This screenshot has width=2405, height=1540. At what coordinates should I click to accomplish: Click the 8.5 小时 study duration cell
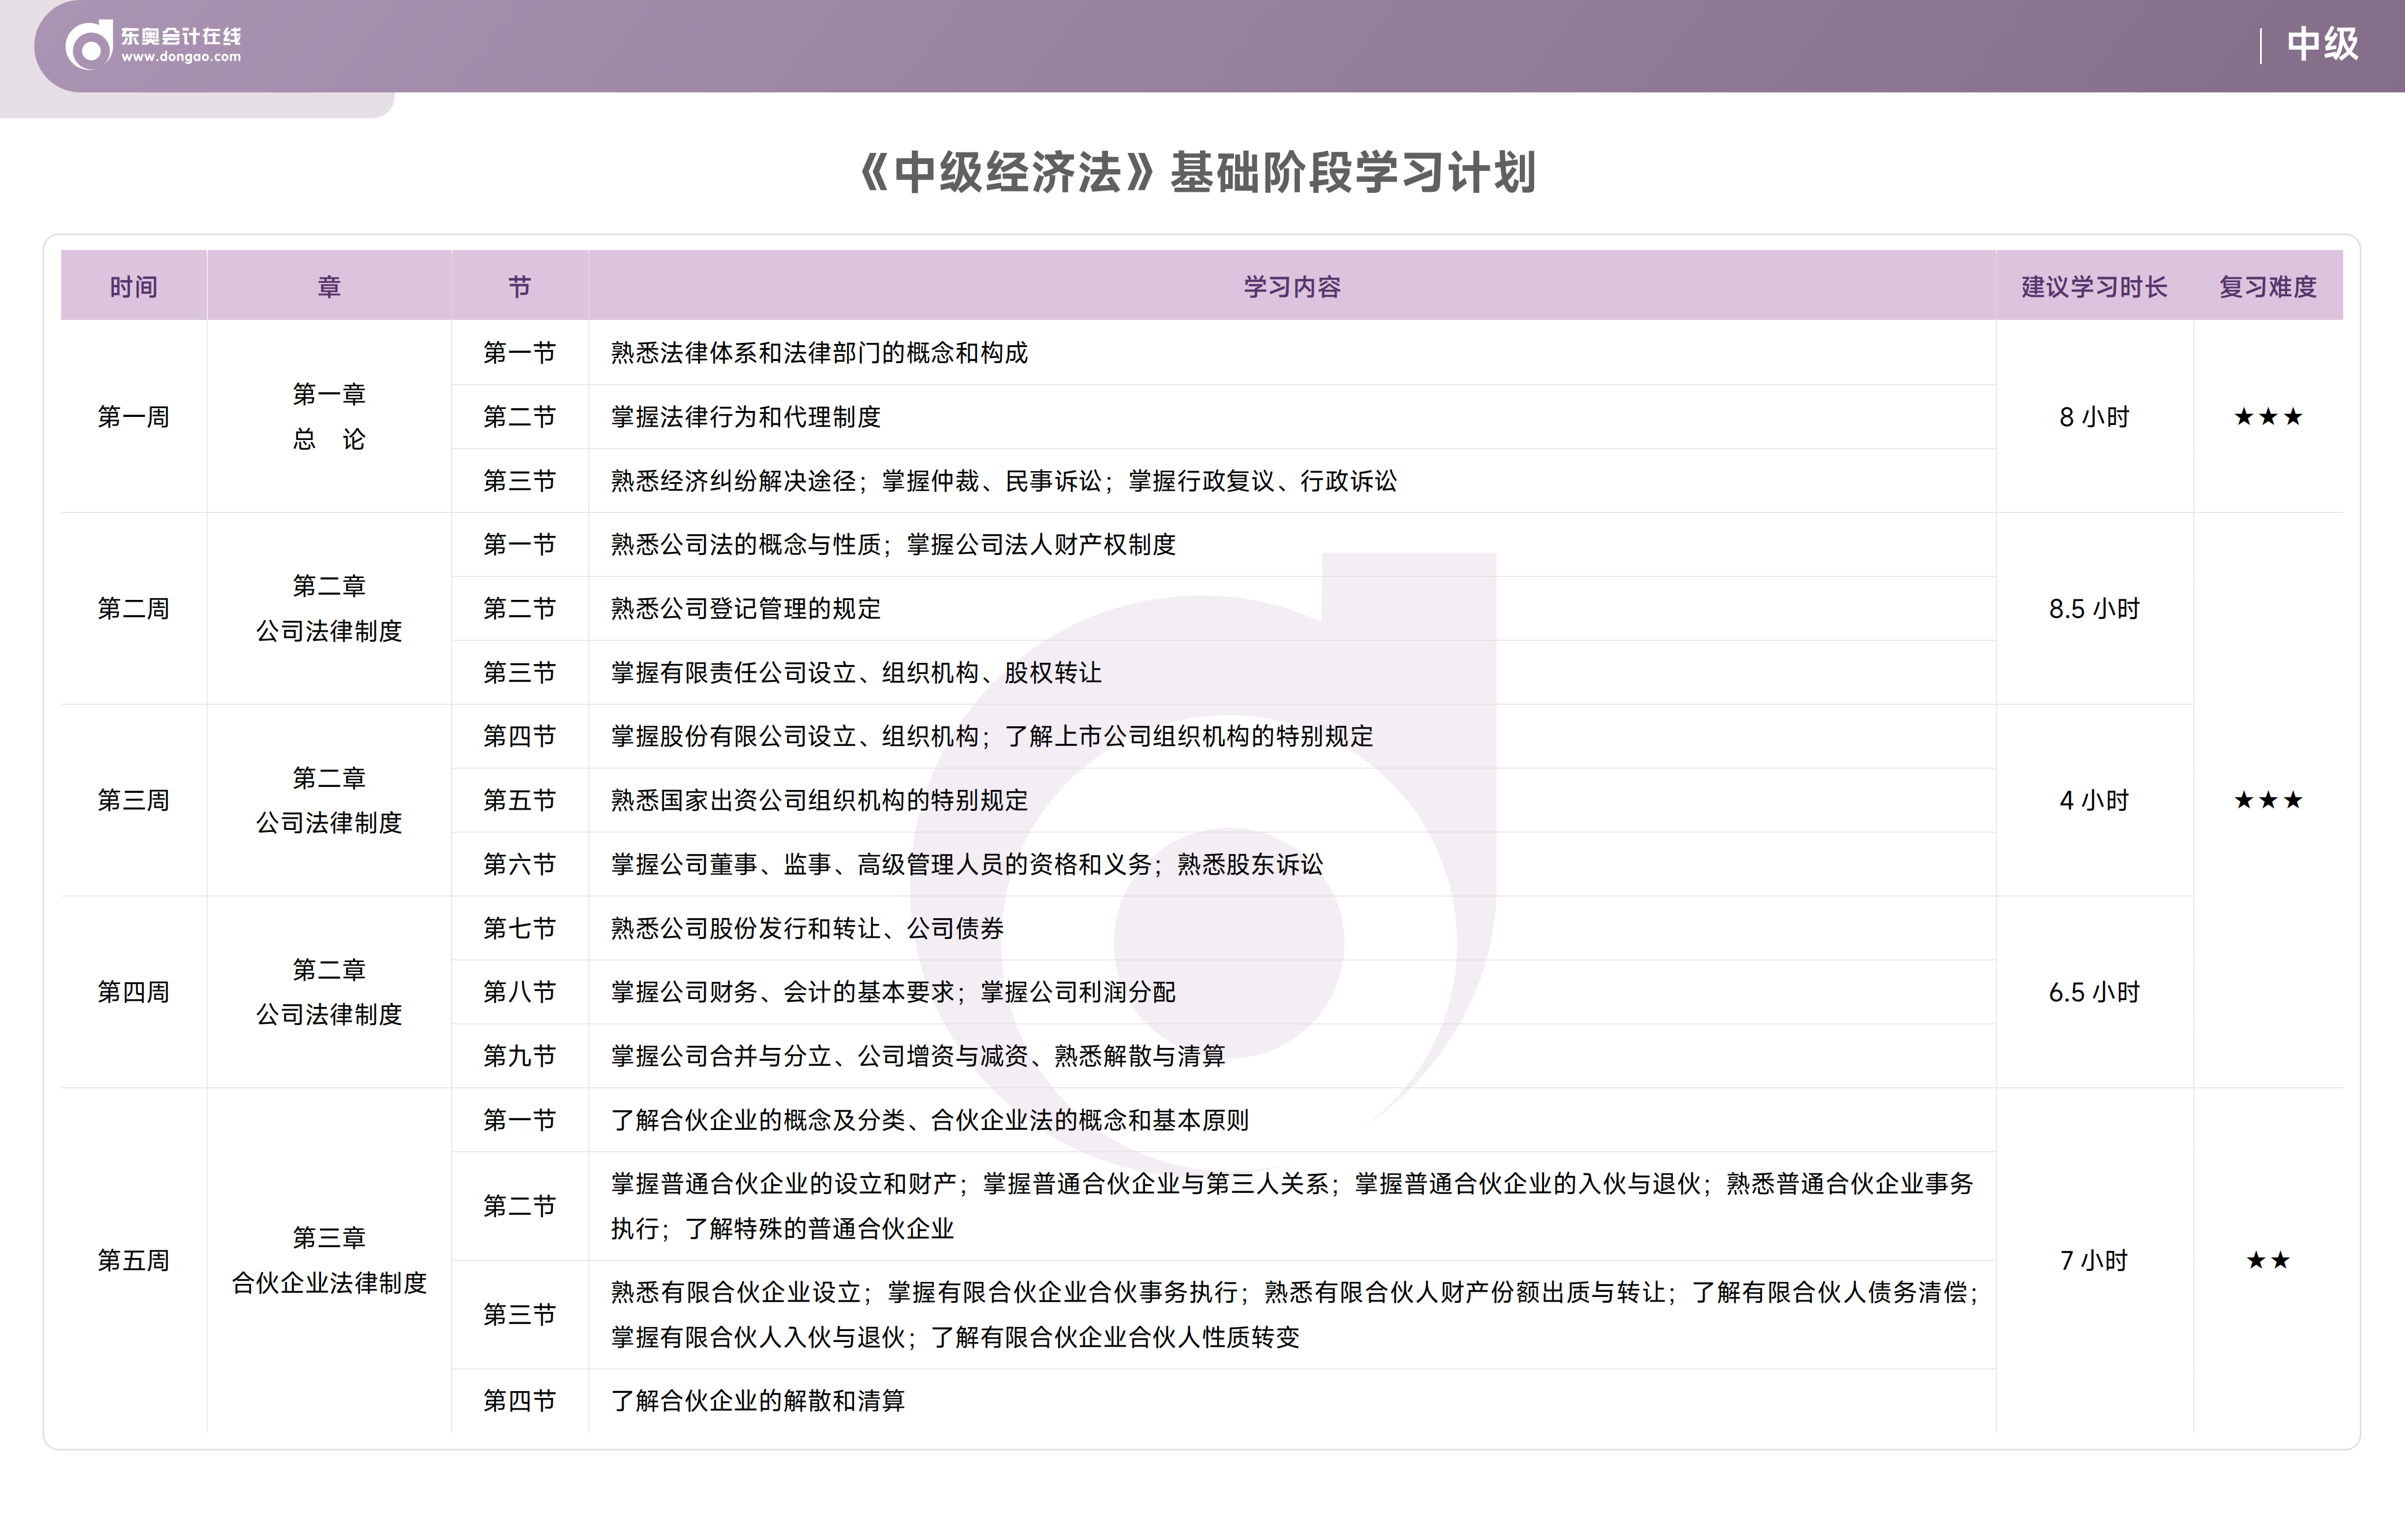pyautogui.click(x=2094, y=608)
